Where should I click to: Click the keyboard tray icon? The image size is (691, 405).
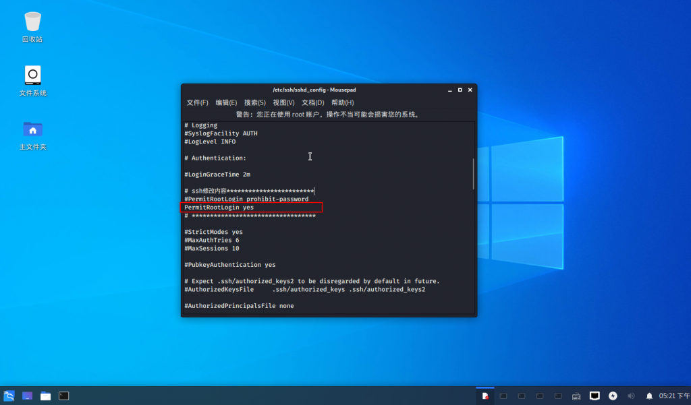click(x=576, y=396)
